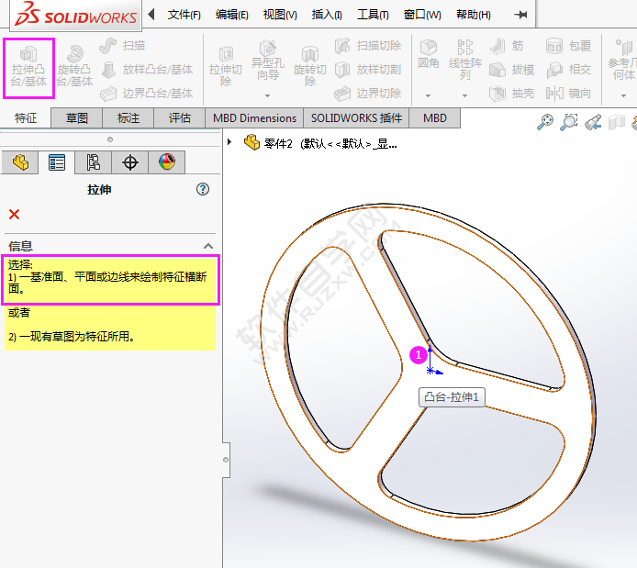Open the 工具(T) menu
Image resolution: width=637 pixels, height=568 pixels.
(373, 15)
